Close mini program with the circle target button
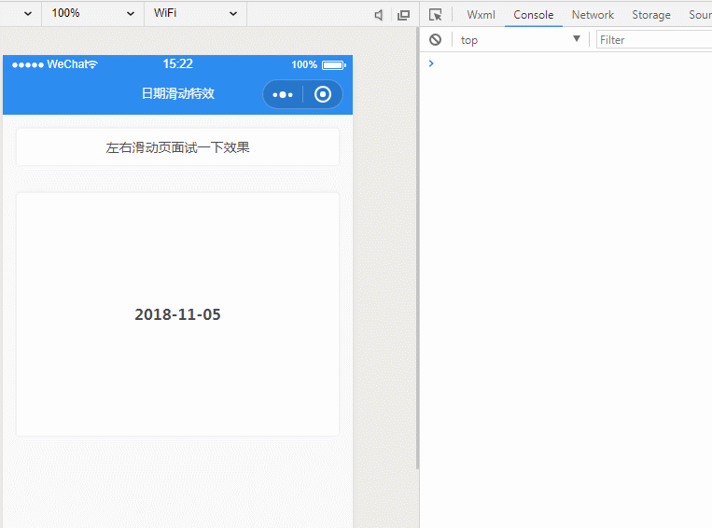This screenshot has height=528, width=712. (323, 94)
